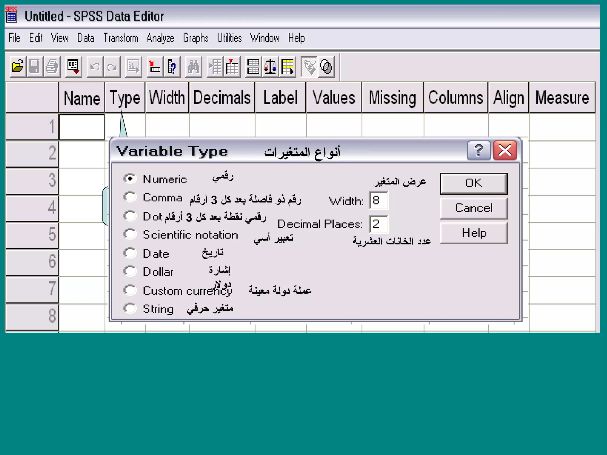Click the Width column header
This screenshot has width=607, height=455.
(167, 98)
